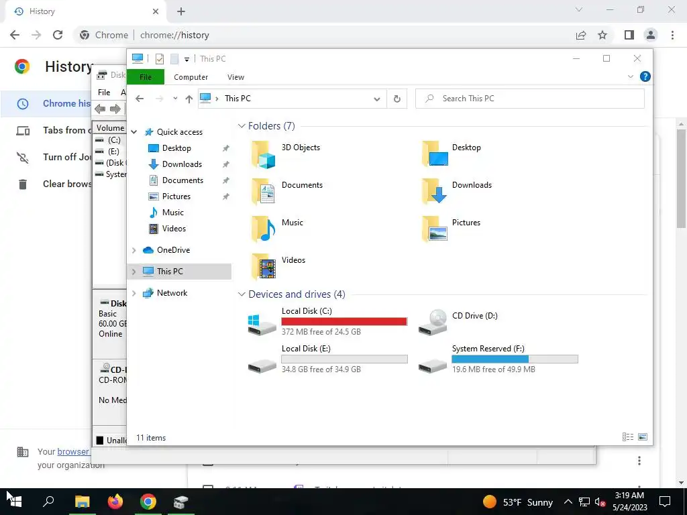This screenshot has height=515, width=687.
Task: Click the Search This PC box
Action: click(x=530, y=99)
